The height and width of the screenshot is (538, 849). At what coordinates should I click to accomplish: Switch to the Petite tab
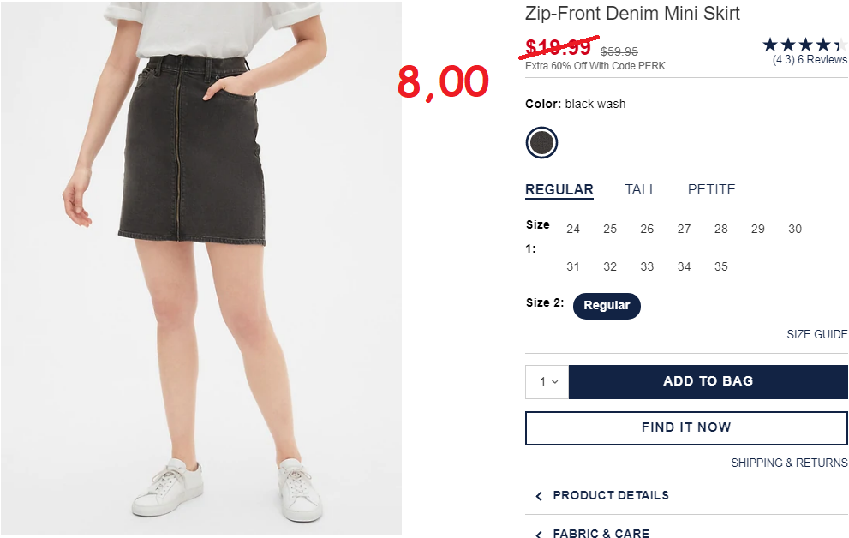click(x=711, y=190)
